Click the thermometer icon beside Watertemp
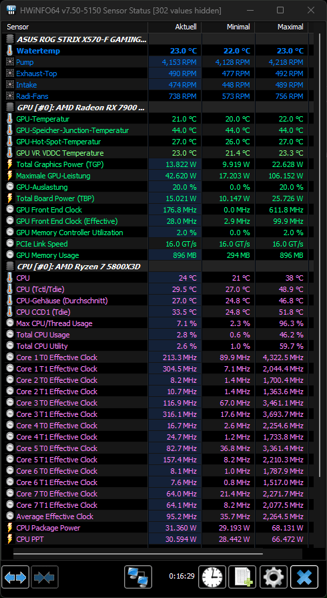Screen dimensions: 327x598 10,51
